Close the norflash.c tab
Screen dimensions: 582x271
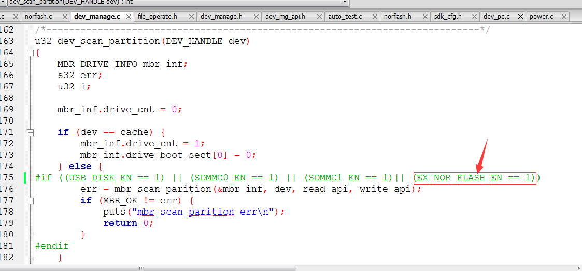[65, 17]
